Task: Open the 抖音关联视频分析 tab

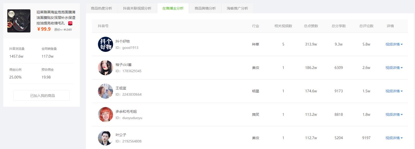Action: [x=137, y=8]
